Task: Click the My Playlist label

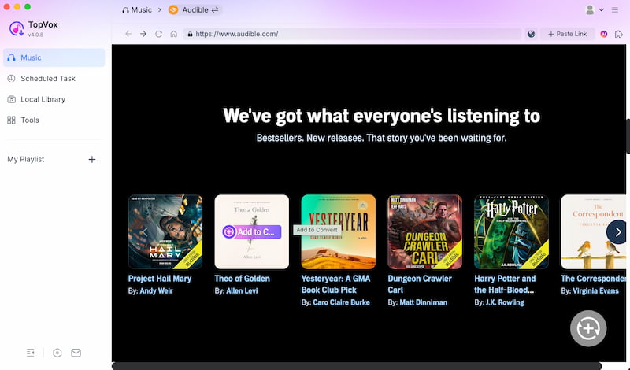Action: [26, 160]
